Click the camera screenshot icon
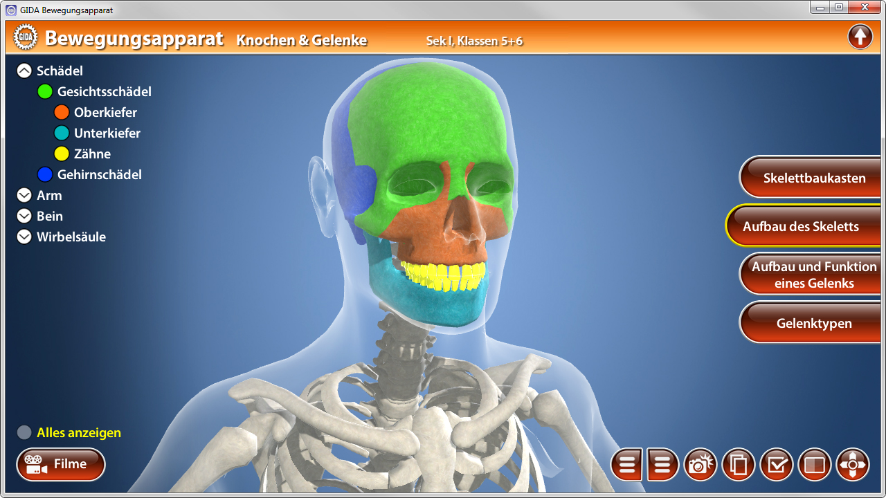 pyautogui.click(x=700, y=465)
